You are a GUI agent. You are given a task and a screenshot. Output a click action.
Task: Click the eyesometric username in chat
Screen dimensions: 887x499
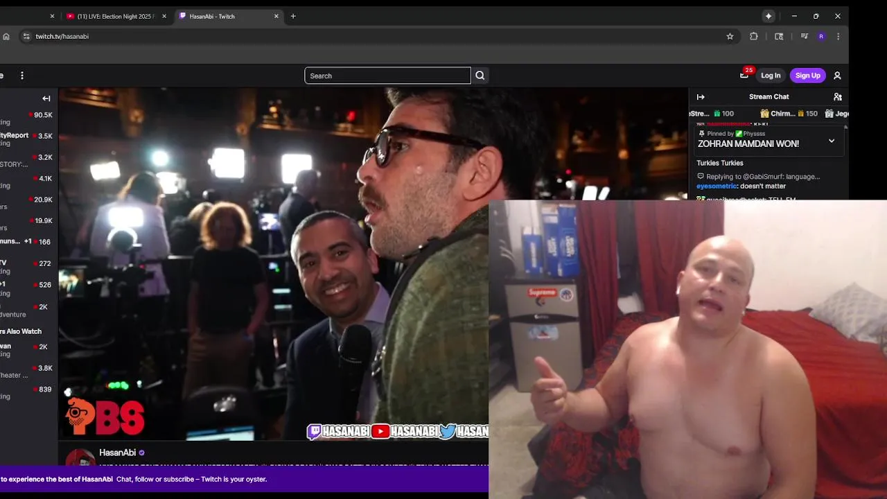point(717,186)
